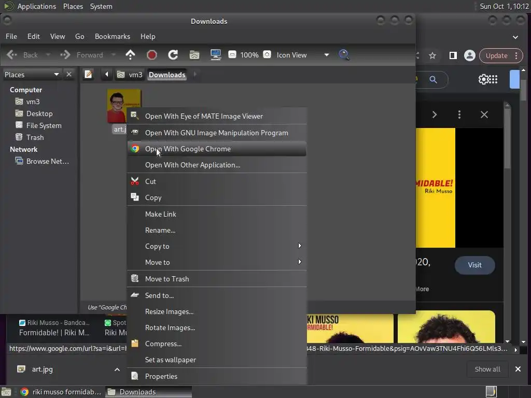This screenshot has width=531, height=398.
Task: Open Google settings gear icon
Action: (x=484, y=79)
